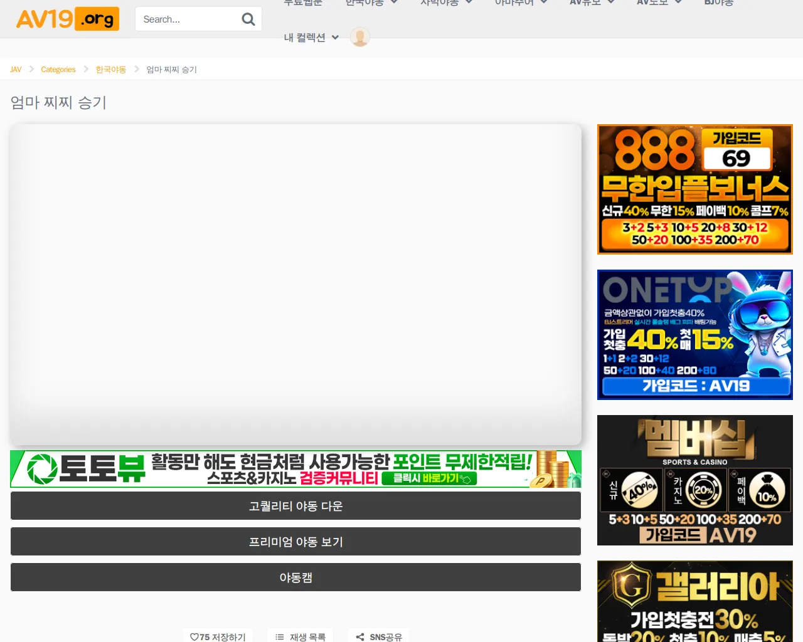
Task: Expand the 한국야동 menu chevron
Action: pos(394,3)
